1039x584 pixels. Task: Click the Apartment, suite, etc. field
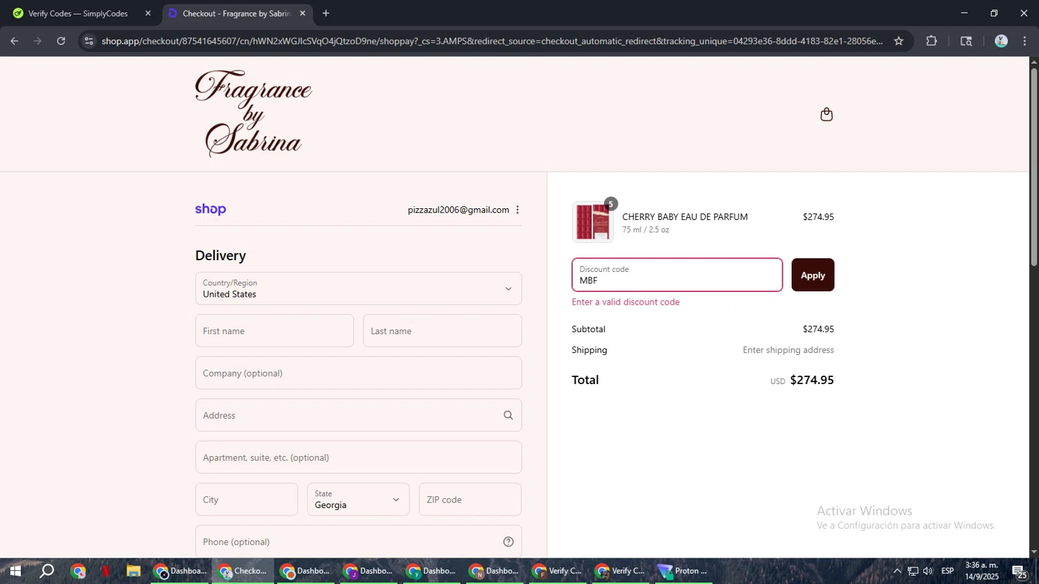358,457
